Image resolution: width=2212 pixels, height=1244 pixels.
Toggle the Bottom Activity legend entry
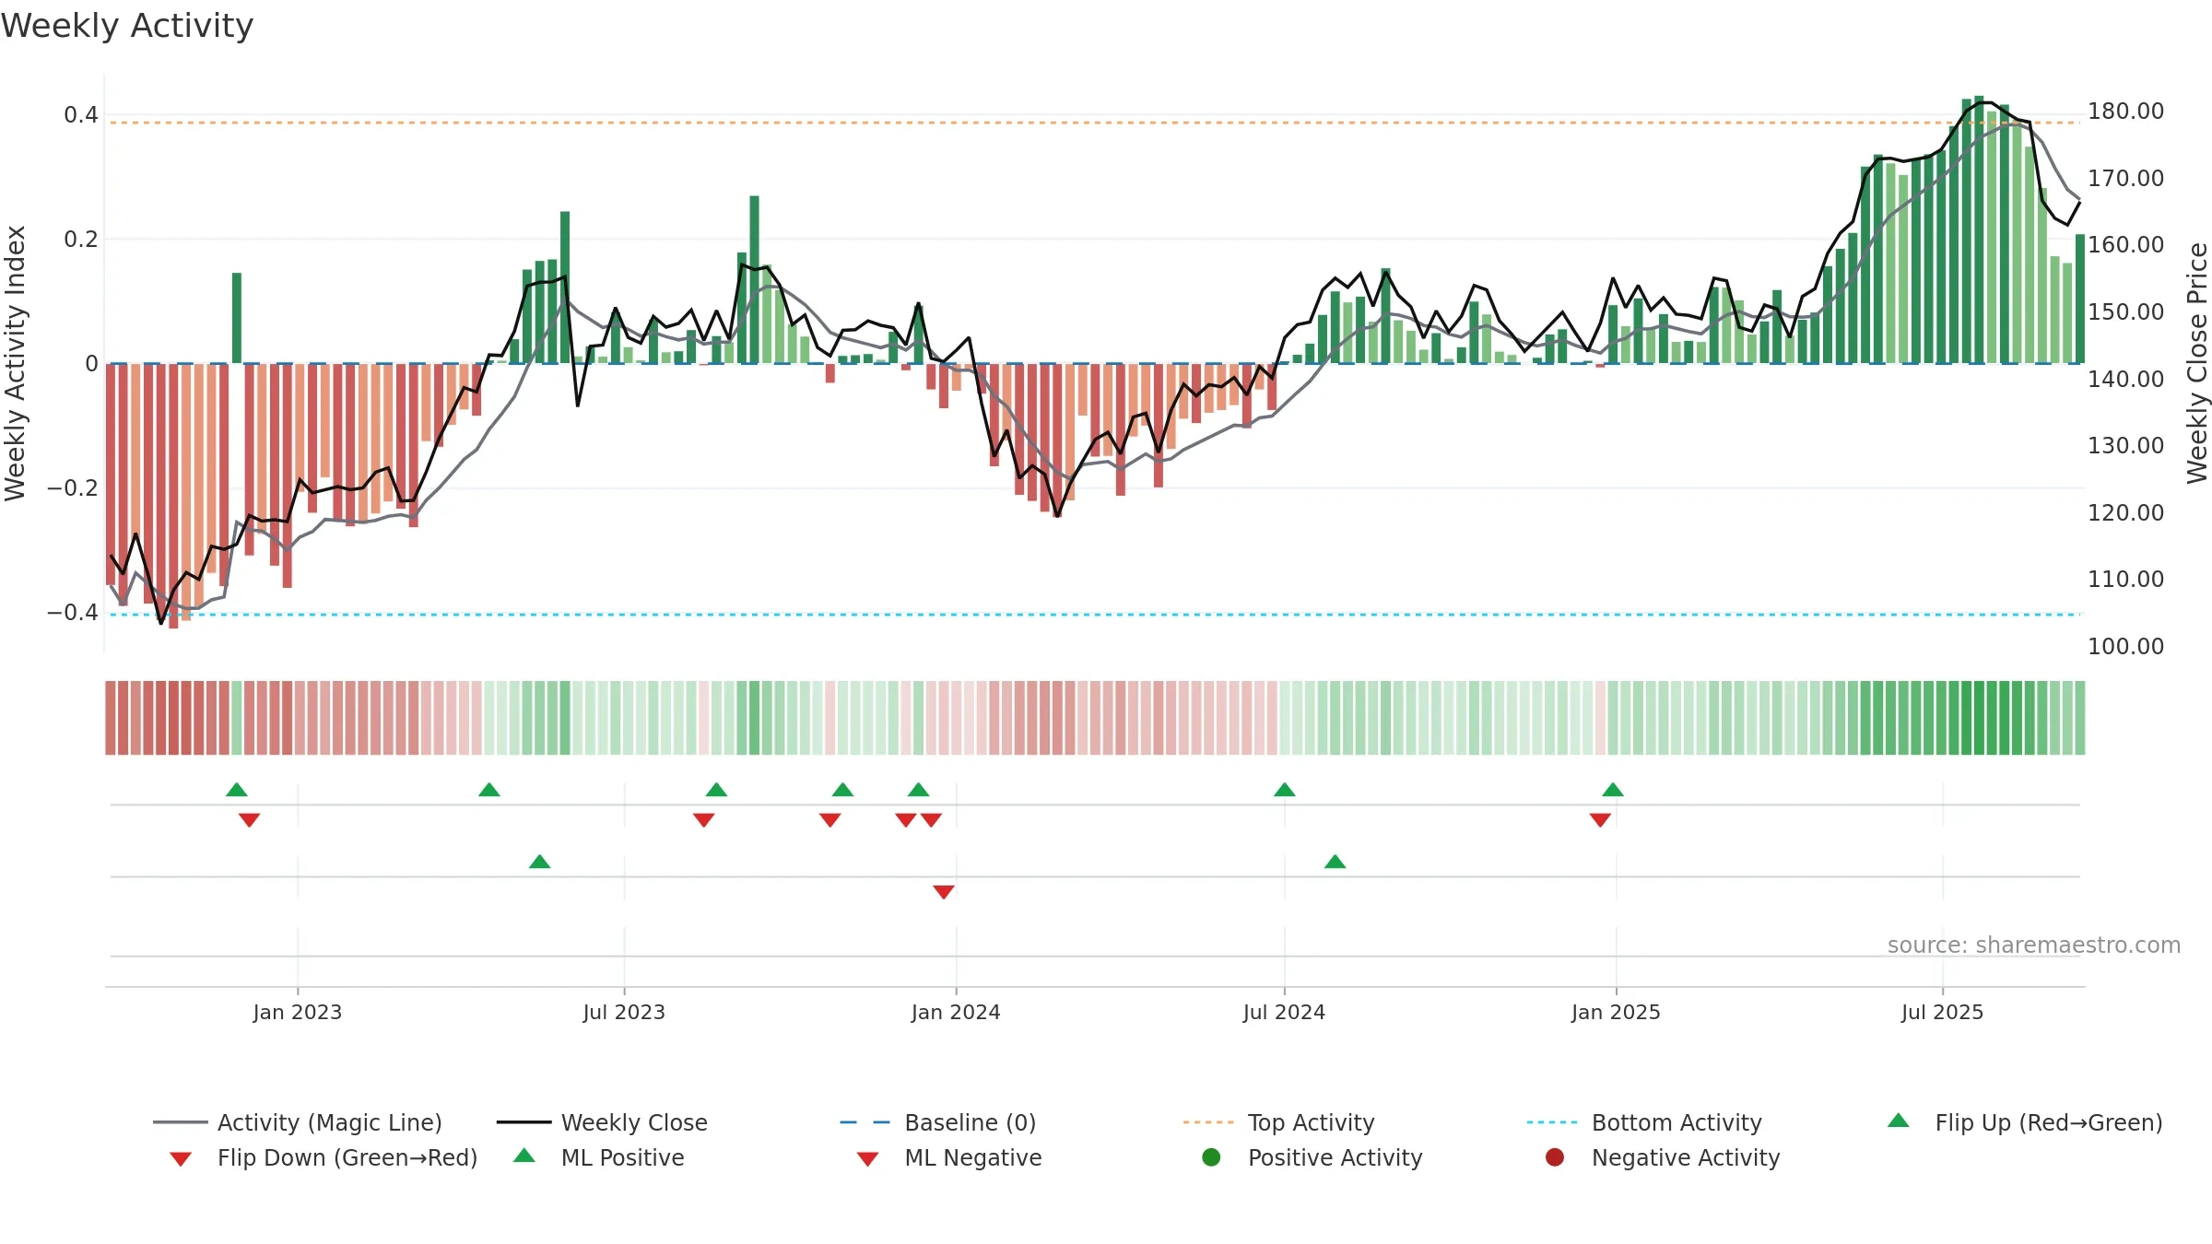click(x=1644, y=1122)
